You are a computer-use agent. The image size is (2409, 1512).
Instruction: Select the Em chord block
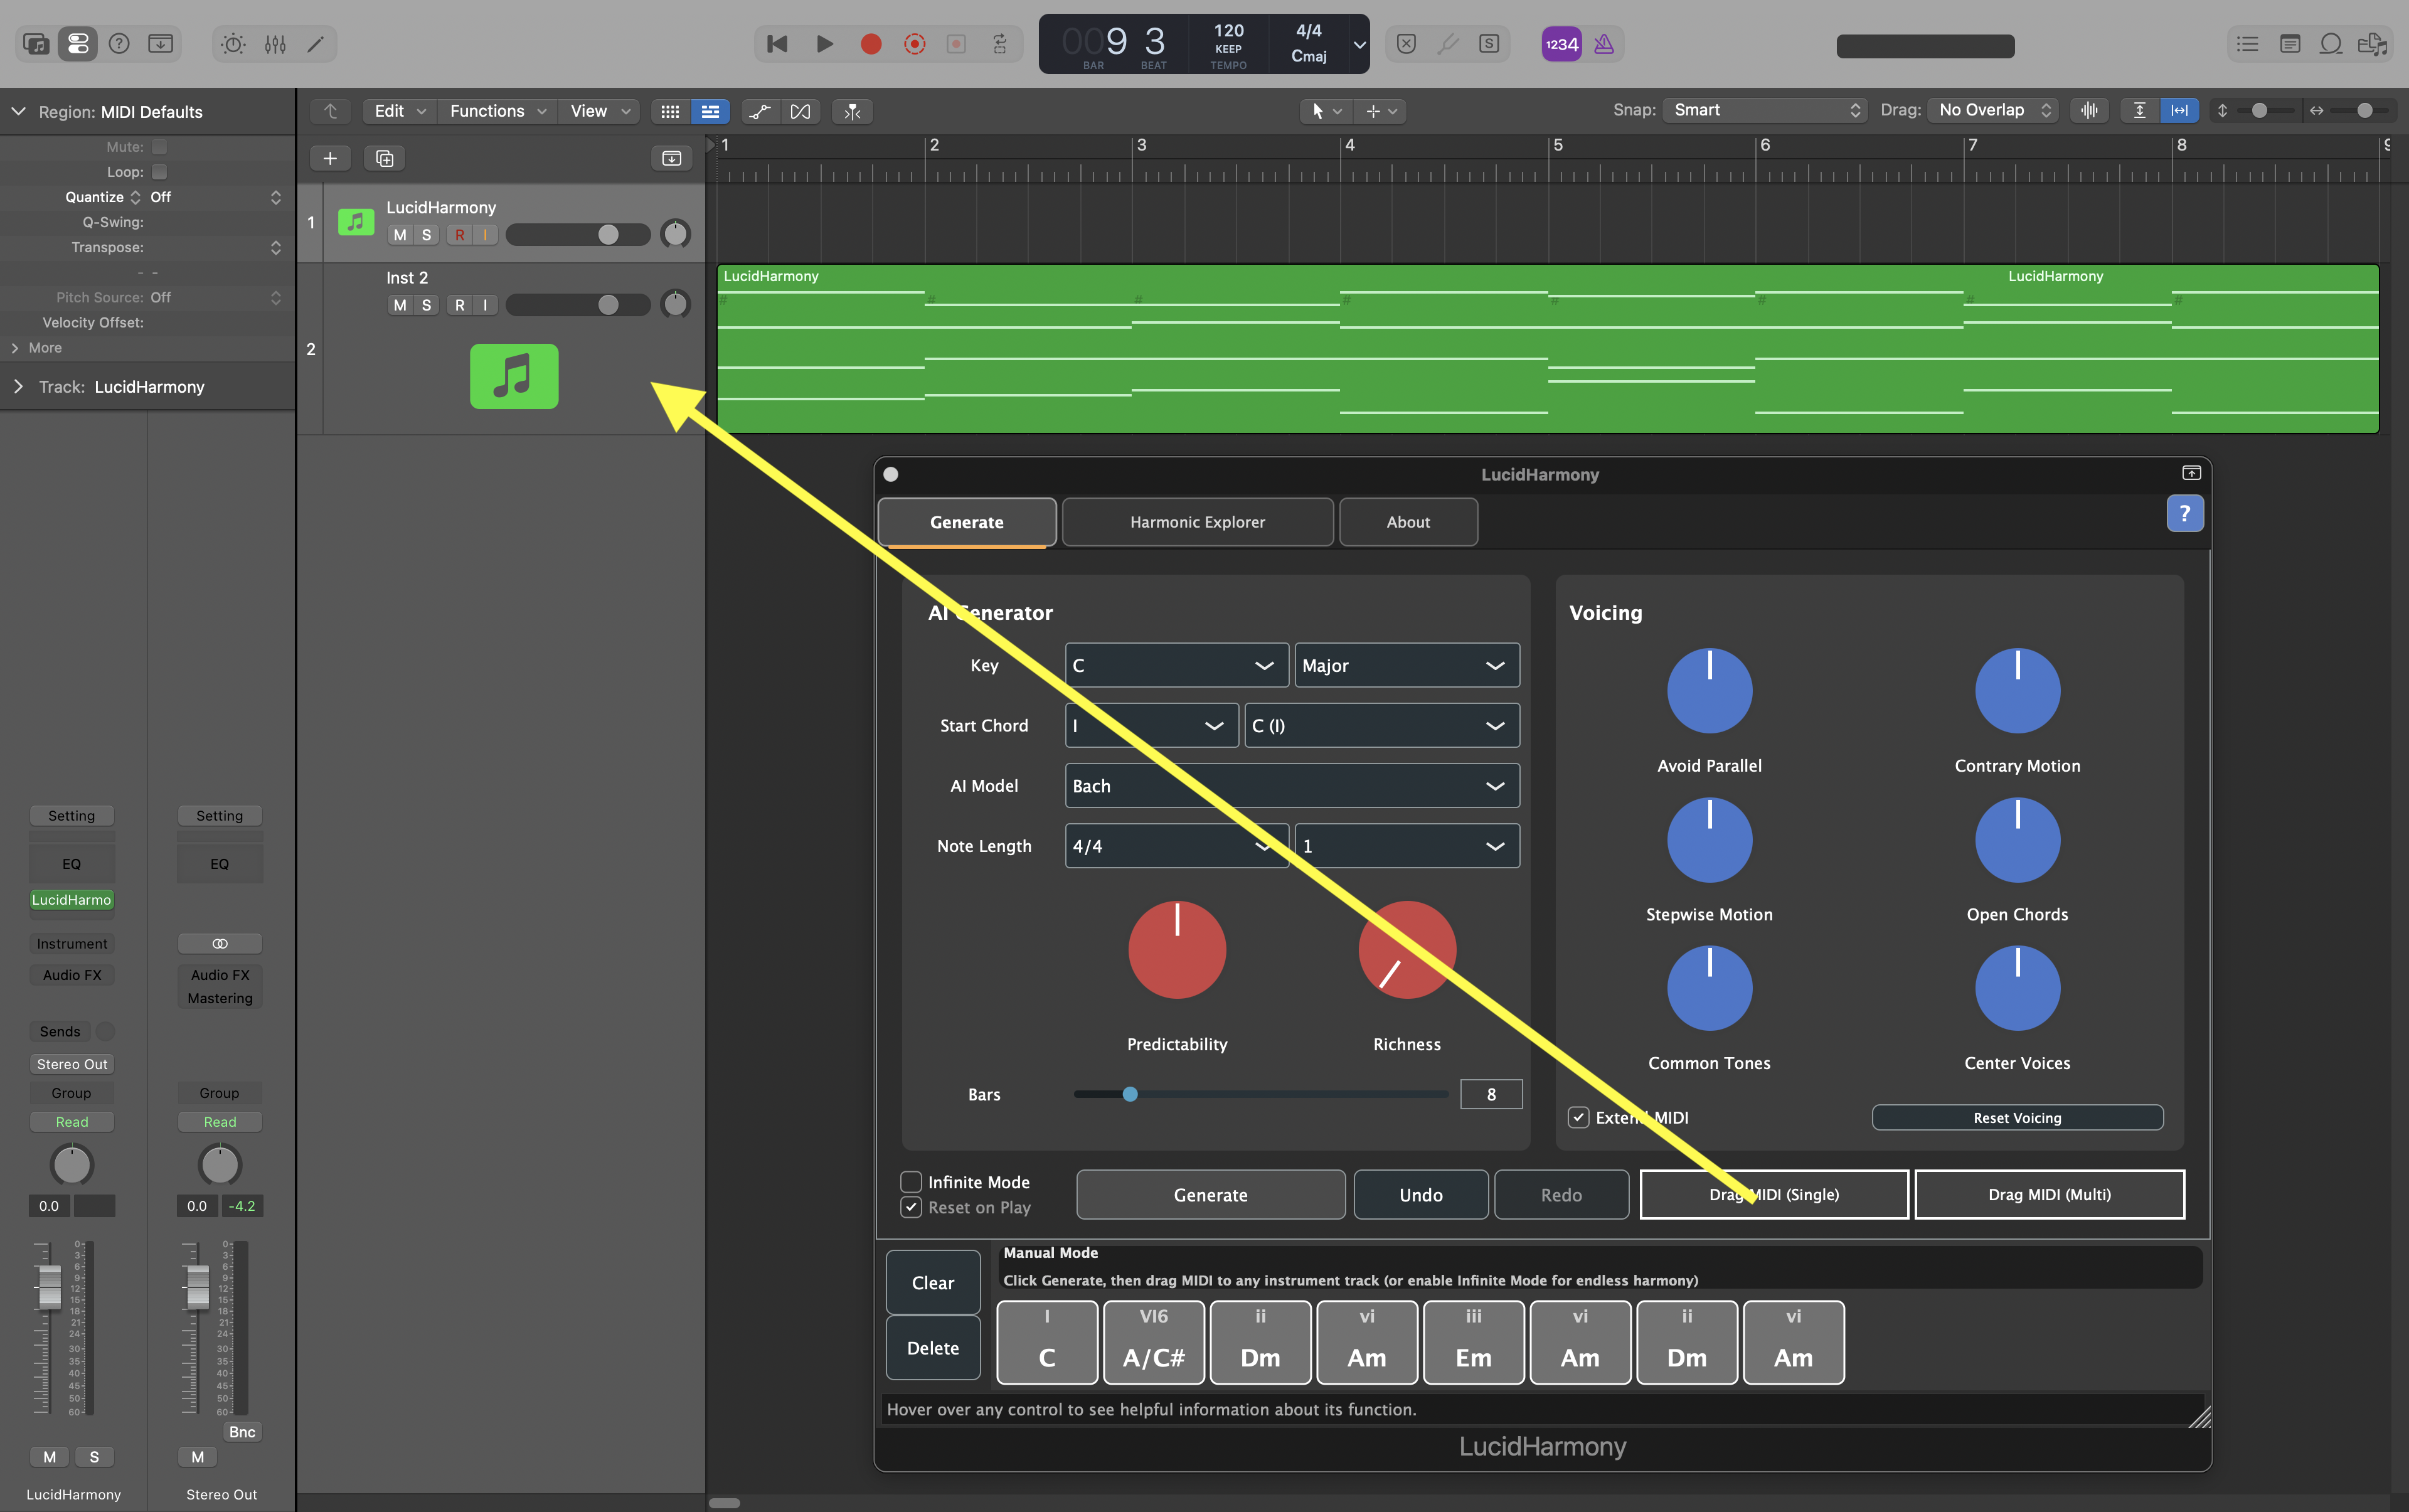[1473, 1342]
